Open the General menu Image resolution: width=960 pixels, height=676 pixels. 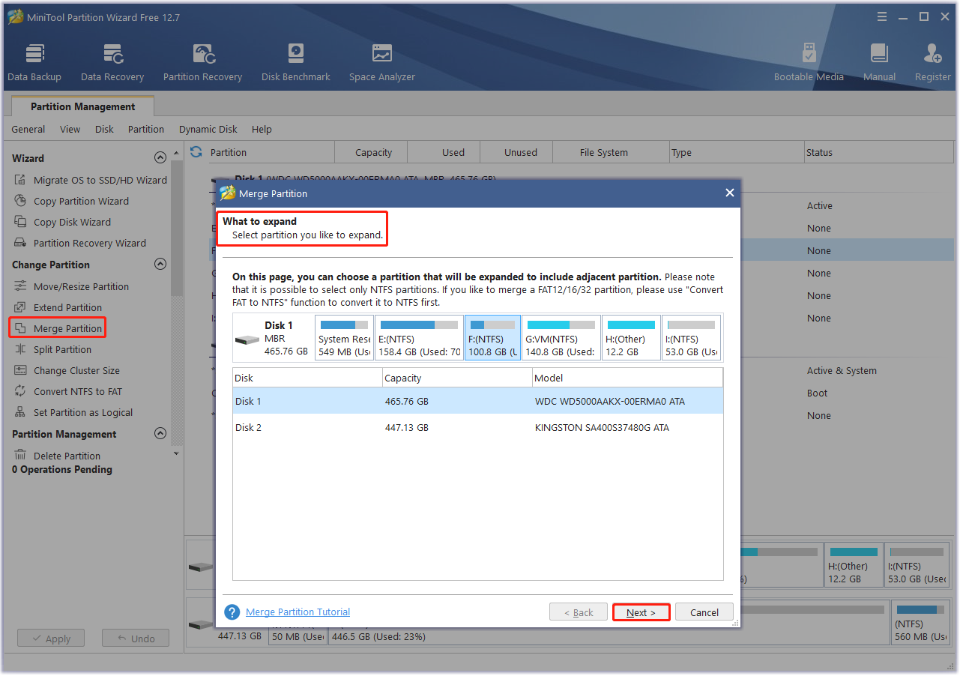28,129
